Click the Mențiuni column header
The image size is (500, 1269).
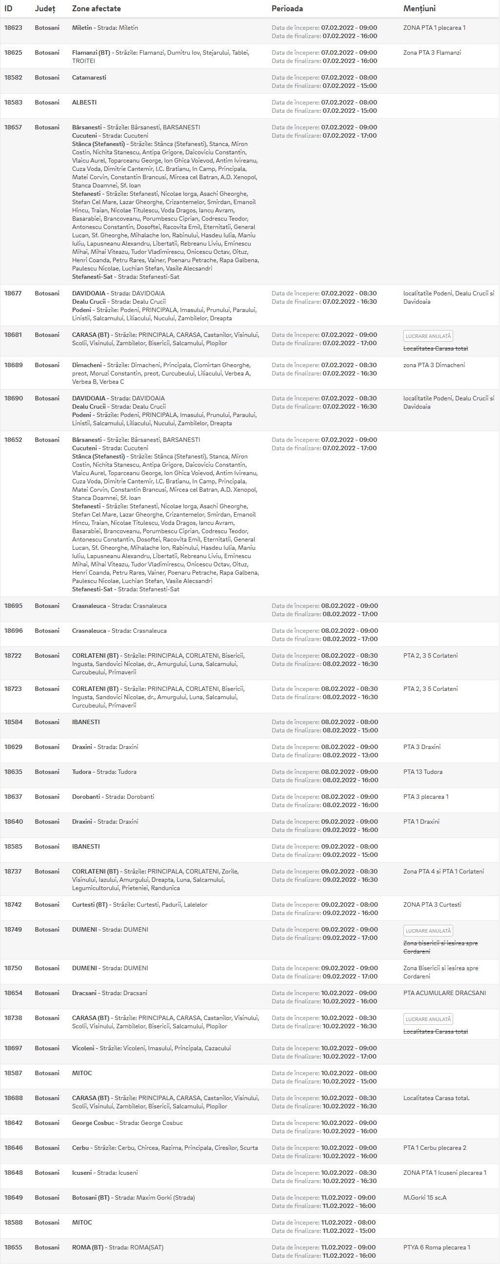pyautogui.click(x=420, y=9)
